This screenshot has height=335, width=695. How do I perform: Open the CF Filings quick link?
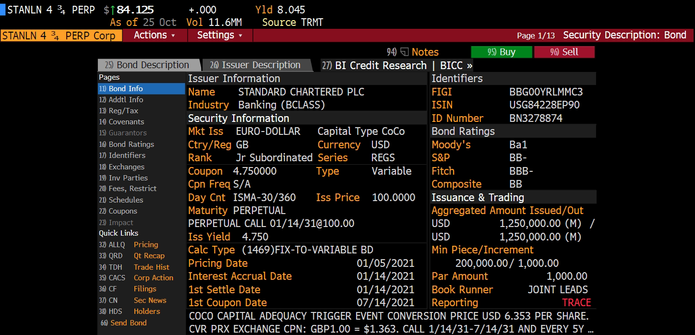(x=128, y=289)
